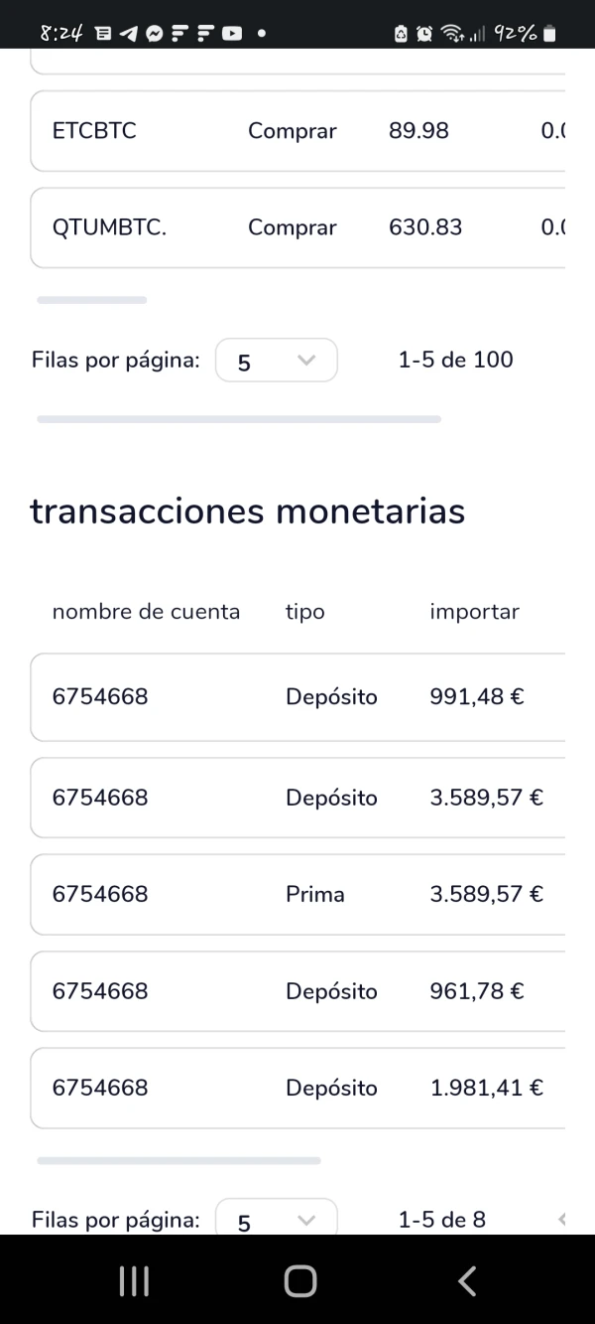This screenshot has width=595, height=1324.
Task: Tap the Messenger notification icon
Action: pyautogui.click(x=154, y=32)
